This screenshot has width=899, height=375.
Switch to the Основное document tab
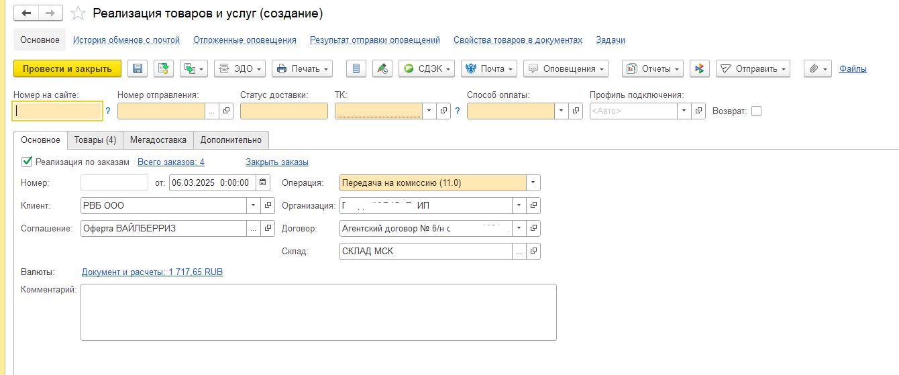[x=40, y=140]
